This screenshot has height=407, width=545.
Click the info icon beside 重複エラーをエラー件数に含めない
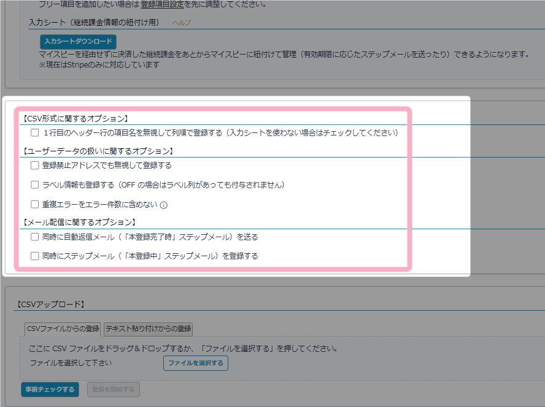(164, 205)
